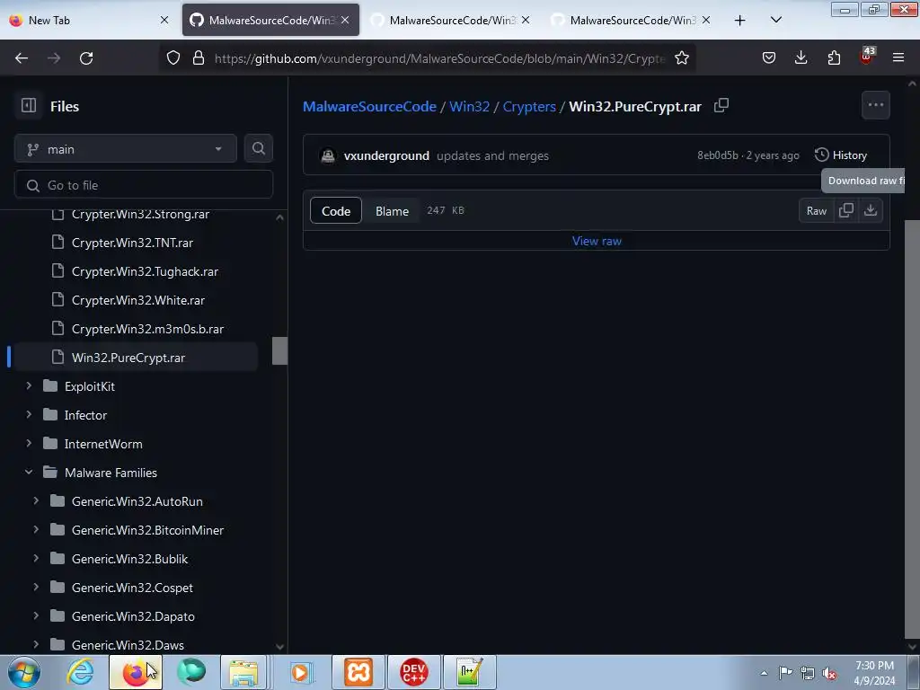Open Crypter.Win32.White.rar file
The image size is (920, 690).
click(137, 300)
